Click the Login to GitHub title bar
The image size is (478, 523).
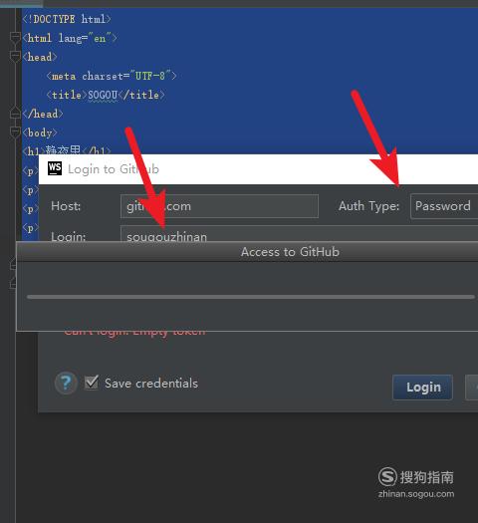(x=258, y=169)
